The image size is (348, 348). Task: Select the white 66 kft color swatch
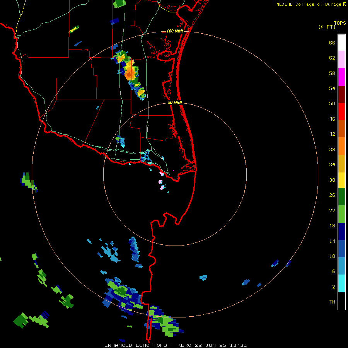[341, 43]
